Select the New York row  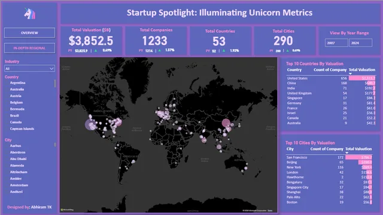point(329,167)
